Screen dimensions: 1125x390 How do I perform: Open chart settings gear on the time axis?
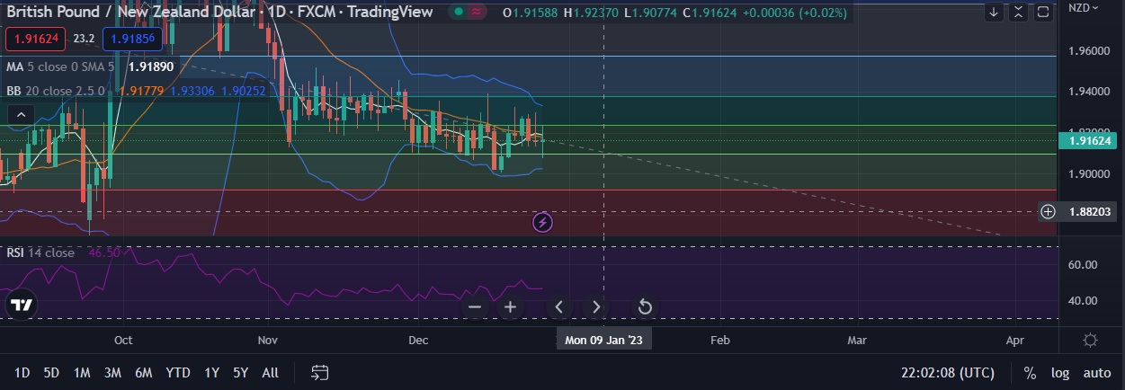coord(1090,340)
